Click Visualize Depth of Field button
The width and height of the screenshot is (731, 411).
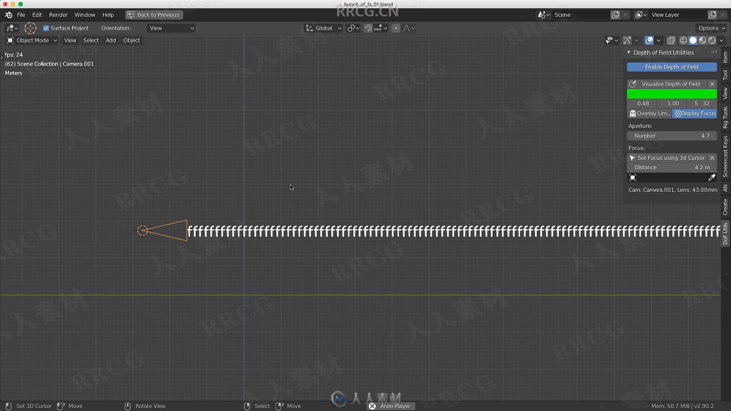coord(667,84)
